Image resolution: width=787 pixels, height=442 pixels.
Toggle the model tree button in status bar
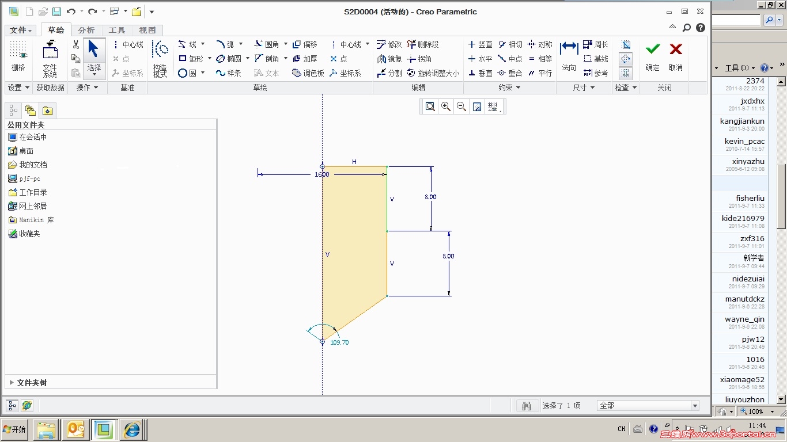click(12, 405)
